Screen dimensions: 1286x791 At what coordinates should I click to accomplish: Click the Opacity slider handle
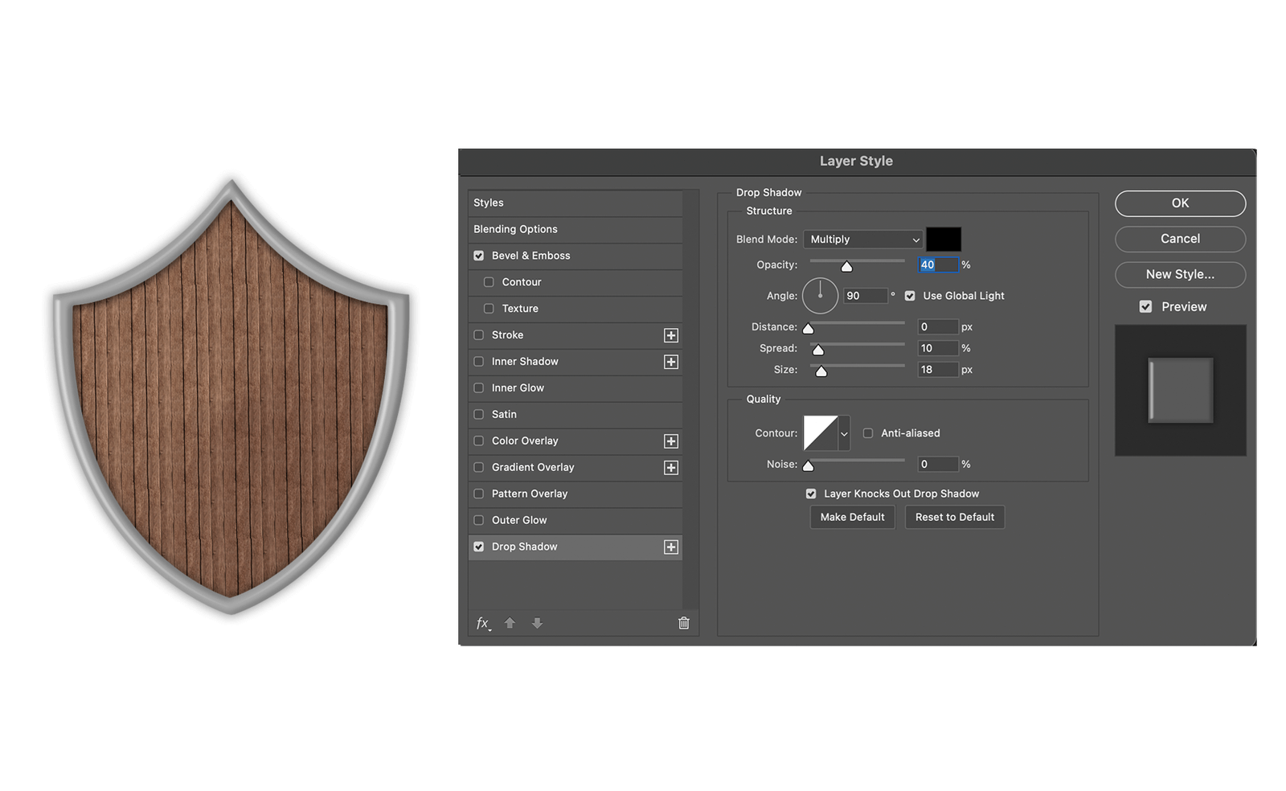point(846,267)
